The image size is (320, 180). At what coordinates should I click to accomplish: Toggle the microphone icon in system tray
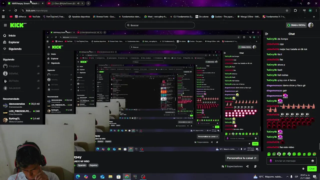291,177
